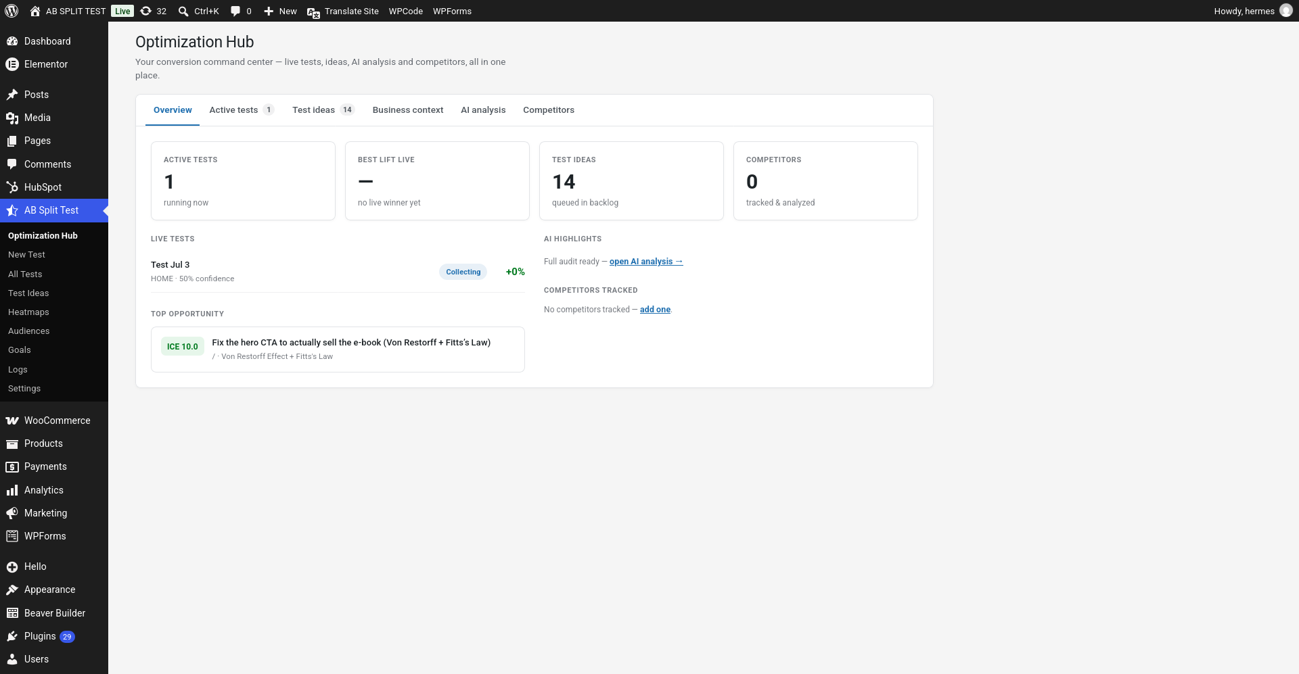
Task: Click the open AI analysis link
Action: point(646,262)
